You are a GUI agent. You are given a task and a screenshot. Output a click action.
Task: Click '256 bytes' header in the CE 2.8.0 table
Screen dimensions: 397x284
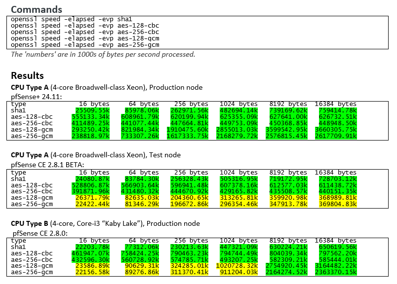point(191,241)
